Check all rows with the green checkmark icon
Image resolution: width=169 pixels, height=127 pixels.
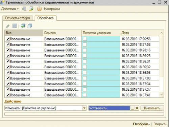[x=23, y=26]
